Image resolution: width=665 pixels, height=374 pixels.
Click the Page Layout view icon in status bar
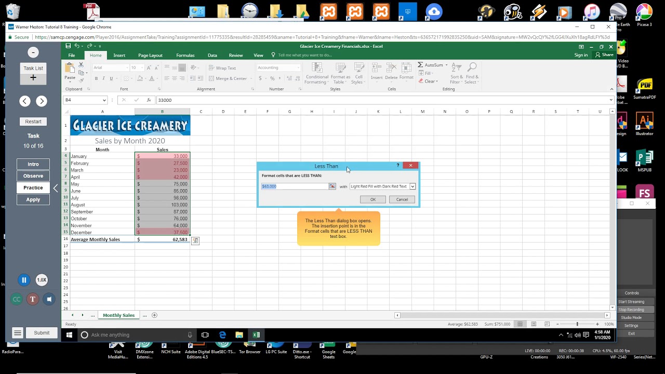[533, 324]
